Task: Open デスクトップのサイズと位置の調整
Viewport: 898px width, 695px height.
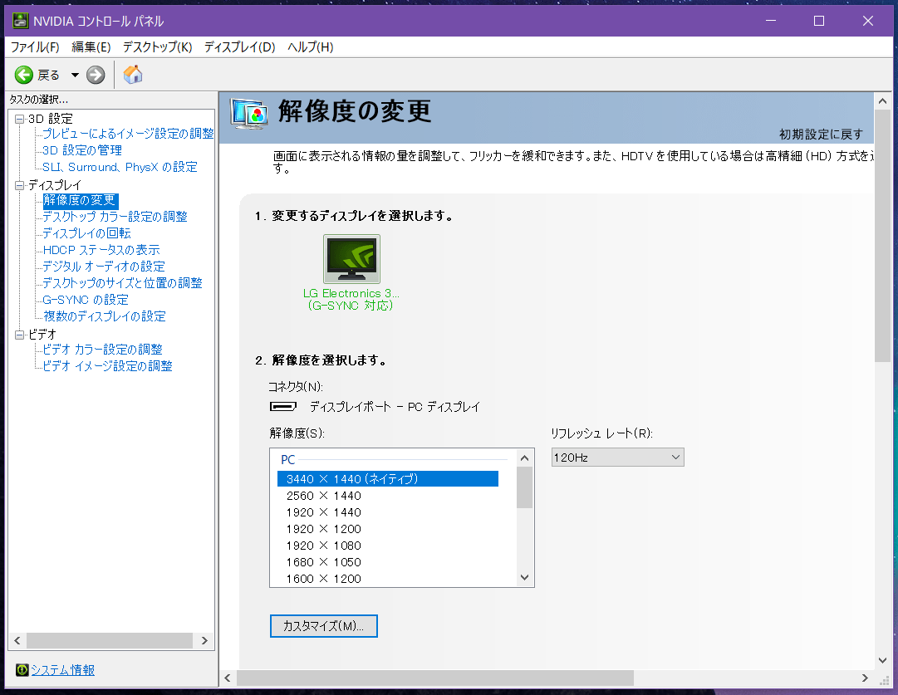Action: point(122,283)
